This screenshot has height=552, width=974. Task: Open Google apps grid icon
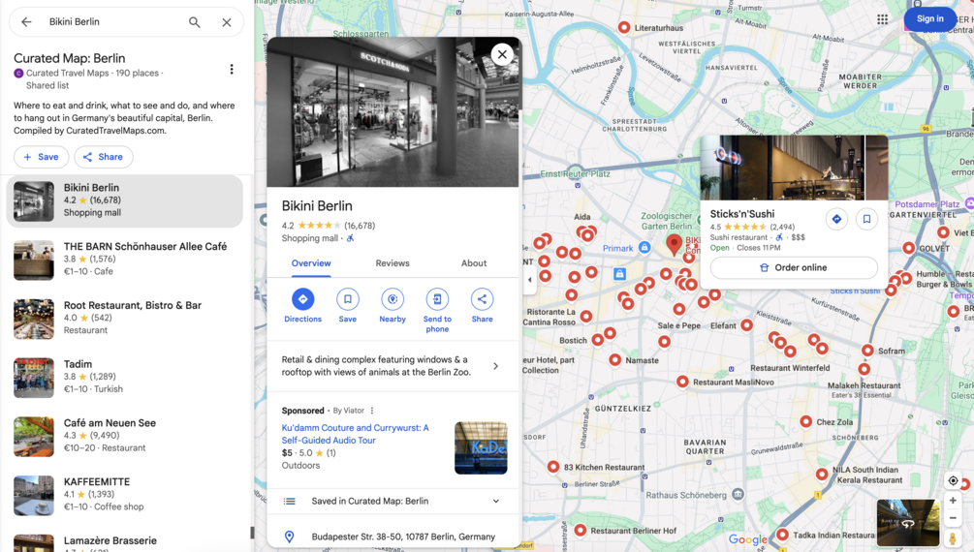tap(882, 19)
